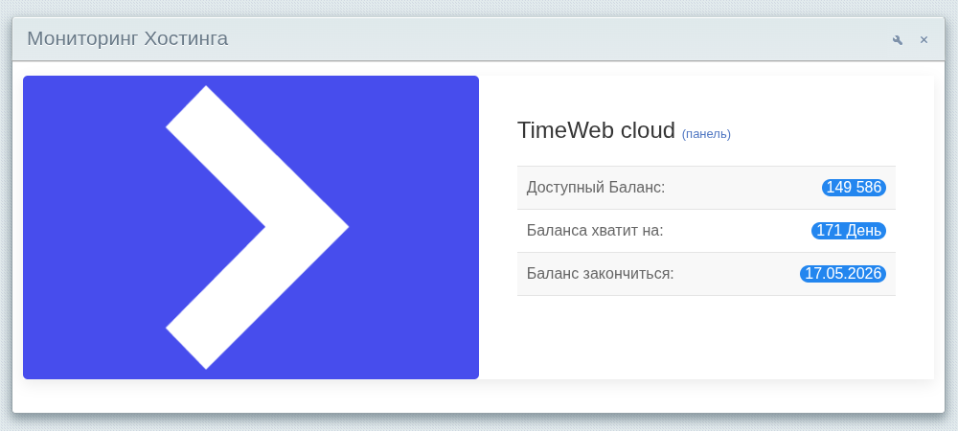Image resolution: width=958 pixels, height=431 pixels.
Task: Click the word Мониторинг in the title
Action: pos(81,39)
